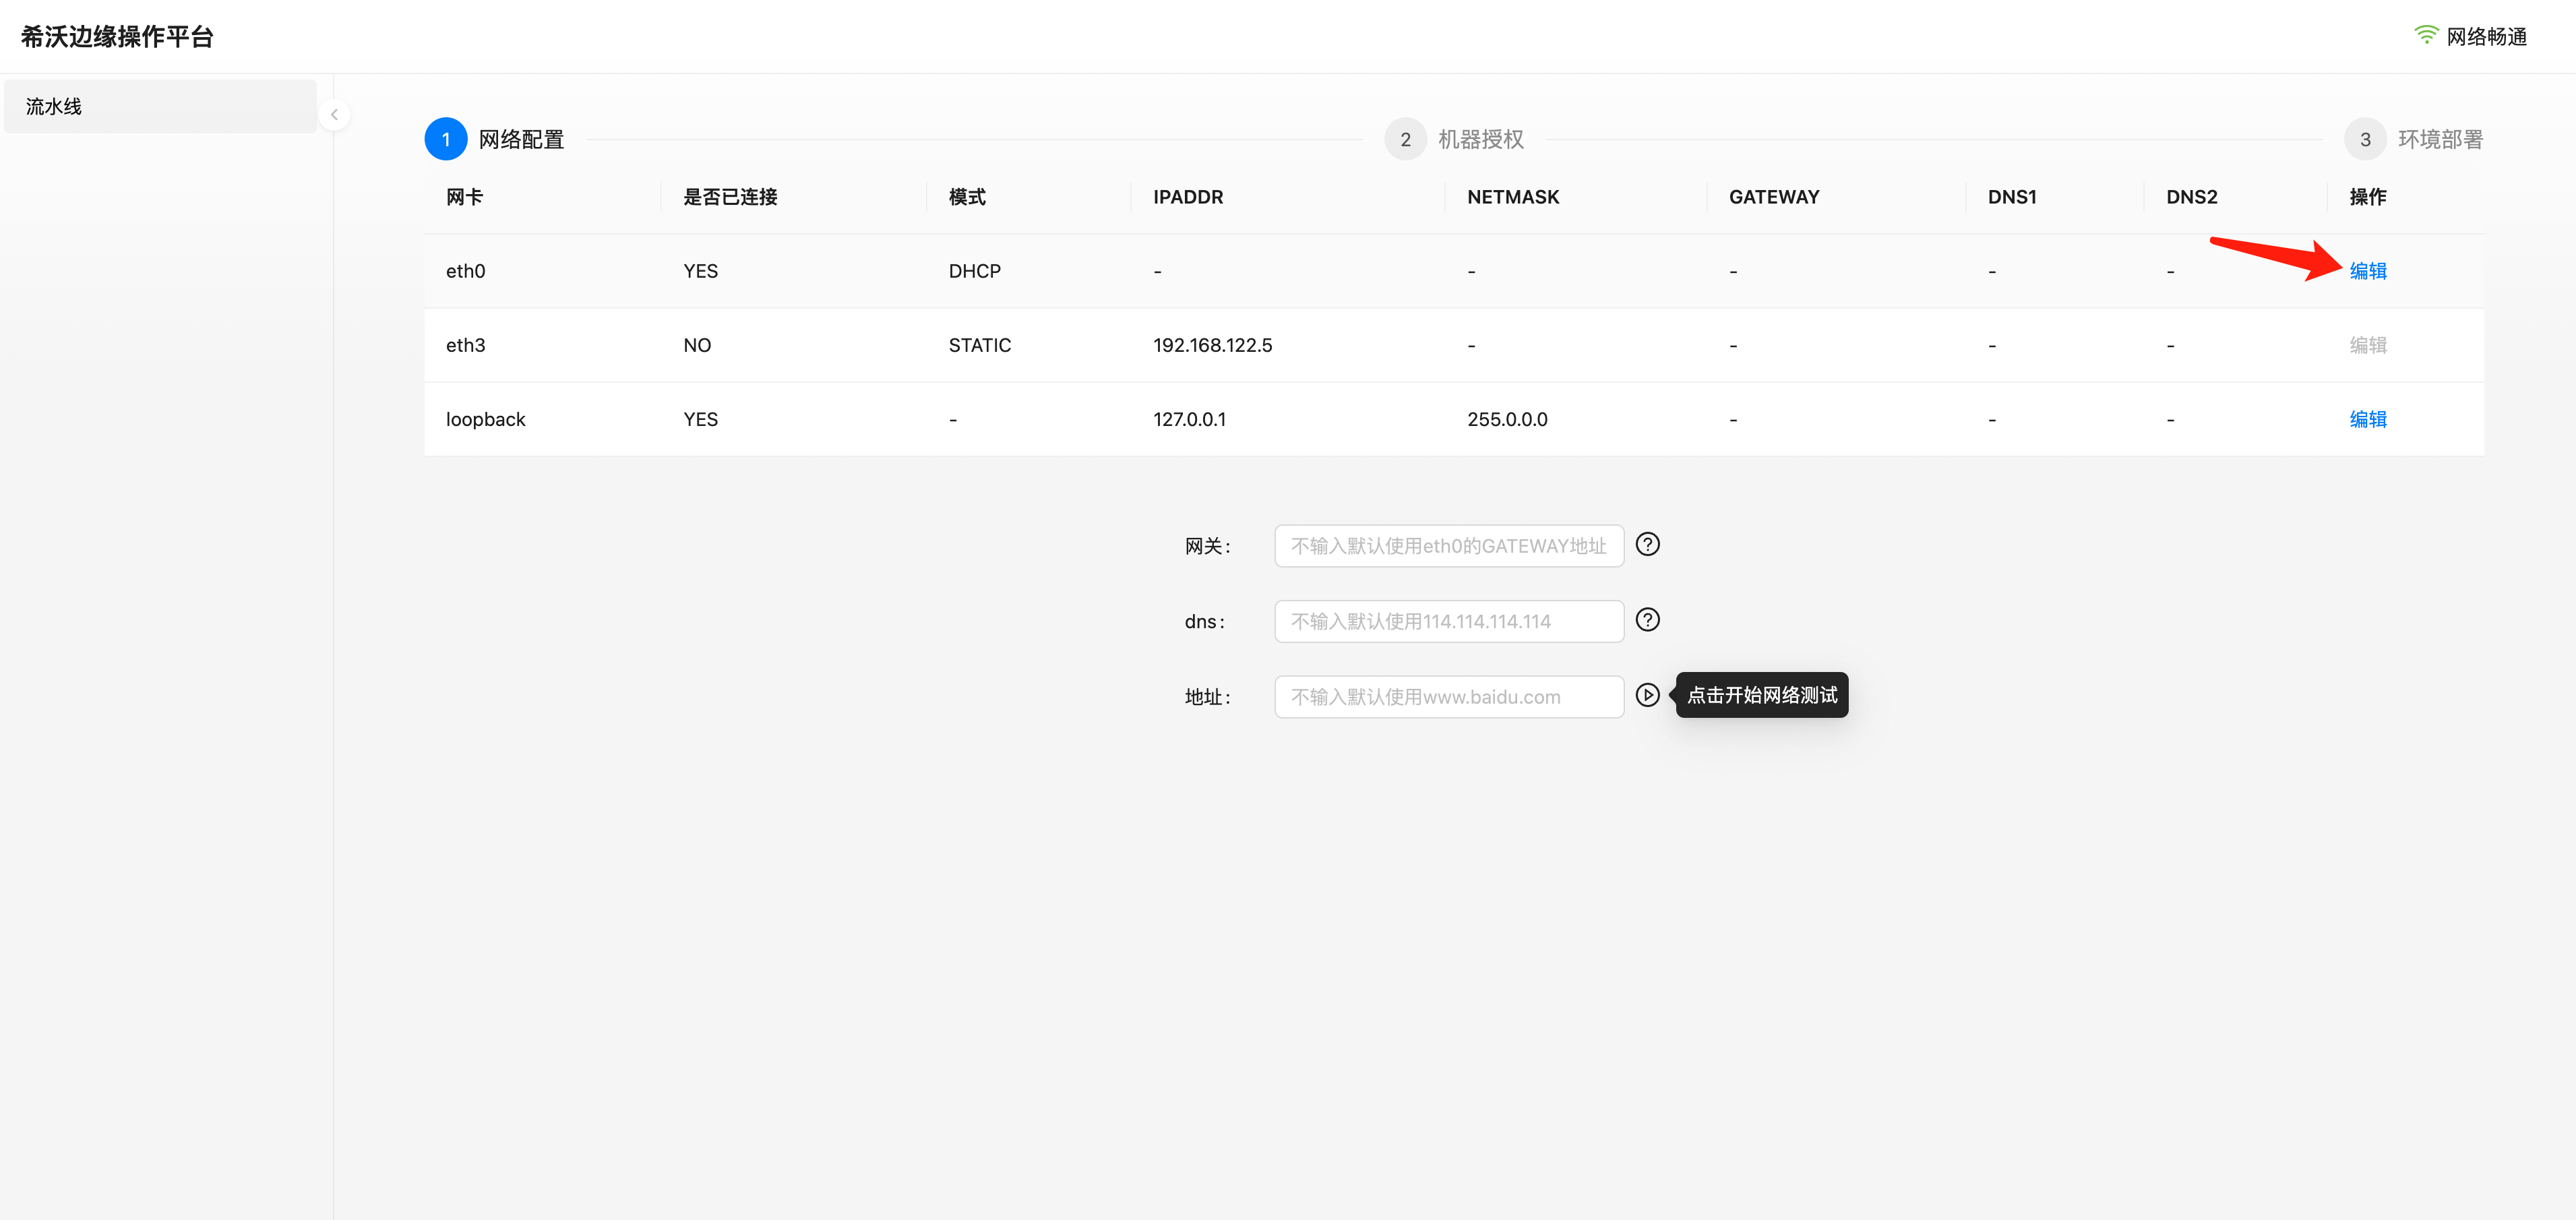Focus the 网关 gateway input field

click(x=1449, y=546)
